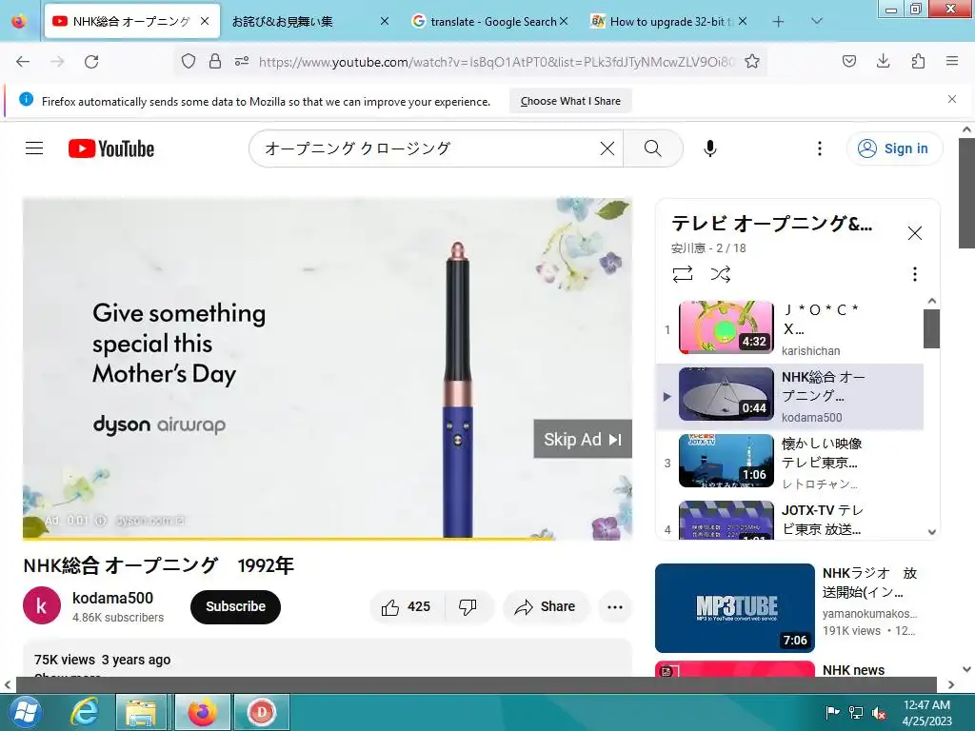Close the お詫び&お見舞い集 tab
Screen dimensions: 975x731
[x=385, y=21]
